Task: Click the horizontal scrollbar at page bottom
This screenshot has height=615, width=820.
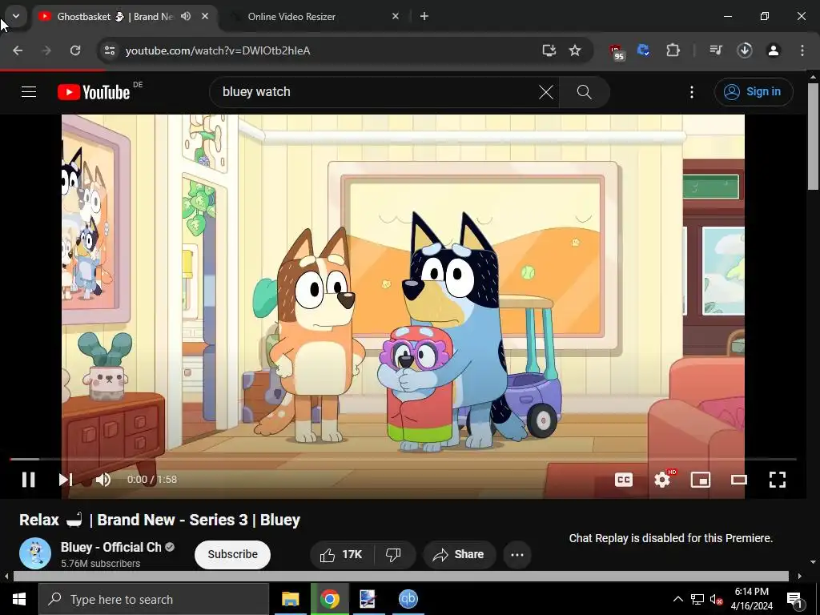Action: pyautogui.click(x=400, y=576)
